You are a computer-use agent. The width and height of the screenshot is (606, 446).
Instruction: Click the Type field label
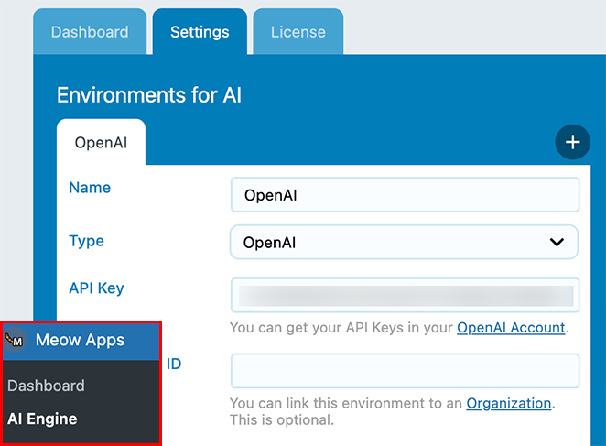click(x=87, y=241)
